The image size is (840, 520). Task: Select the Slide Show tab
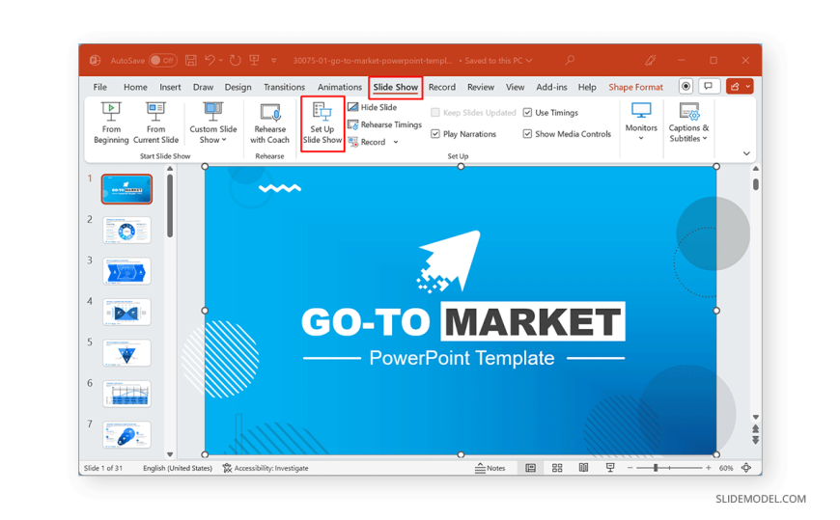click(x=395, y=87)
